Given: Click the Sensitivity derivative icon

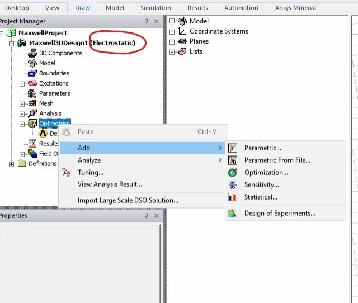Looking at the screenshot, I should click(233, 185).
